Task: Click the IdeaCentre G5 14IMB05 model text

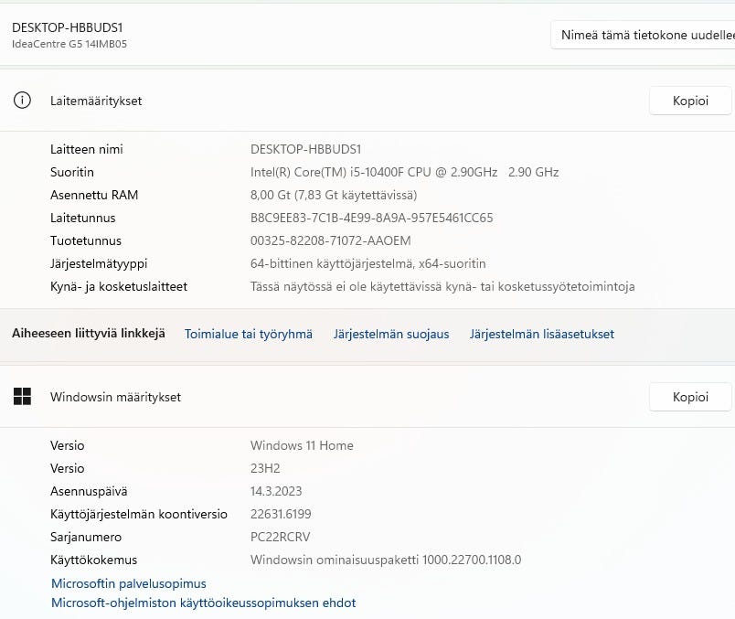Action: (x=69, y=44)
